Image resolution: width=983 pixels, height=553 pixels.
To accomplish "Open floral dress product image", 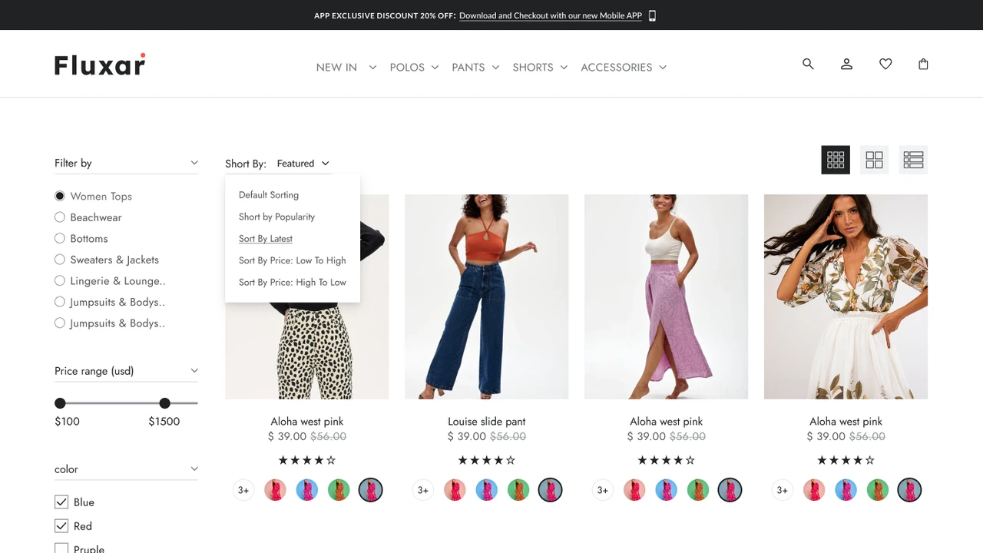I will tap(846, 296).
